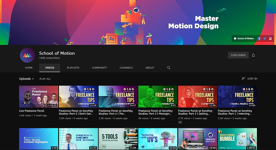Play the Thicc Stroke Contest Highlights video
Screen dimensions: 276x150
39,139
